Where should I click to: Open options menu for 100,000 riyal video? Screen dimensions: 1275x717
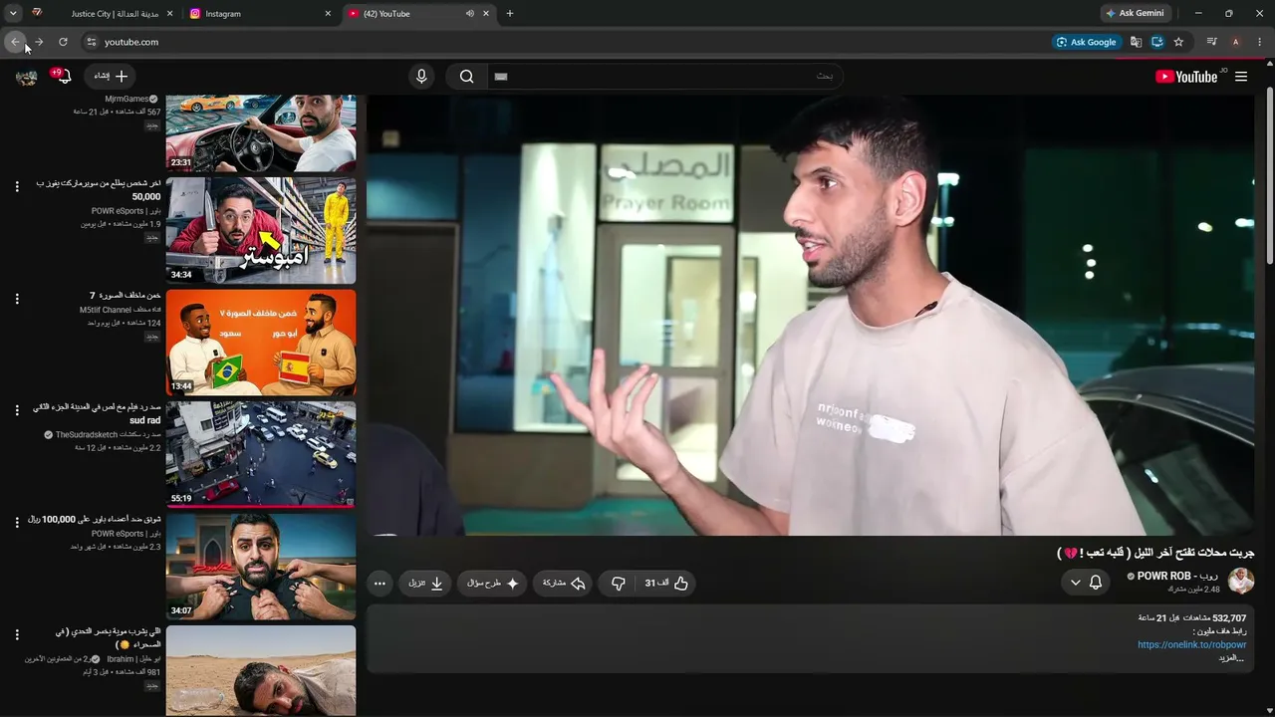[17, 523]
